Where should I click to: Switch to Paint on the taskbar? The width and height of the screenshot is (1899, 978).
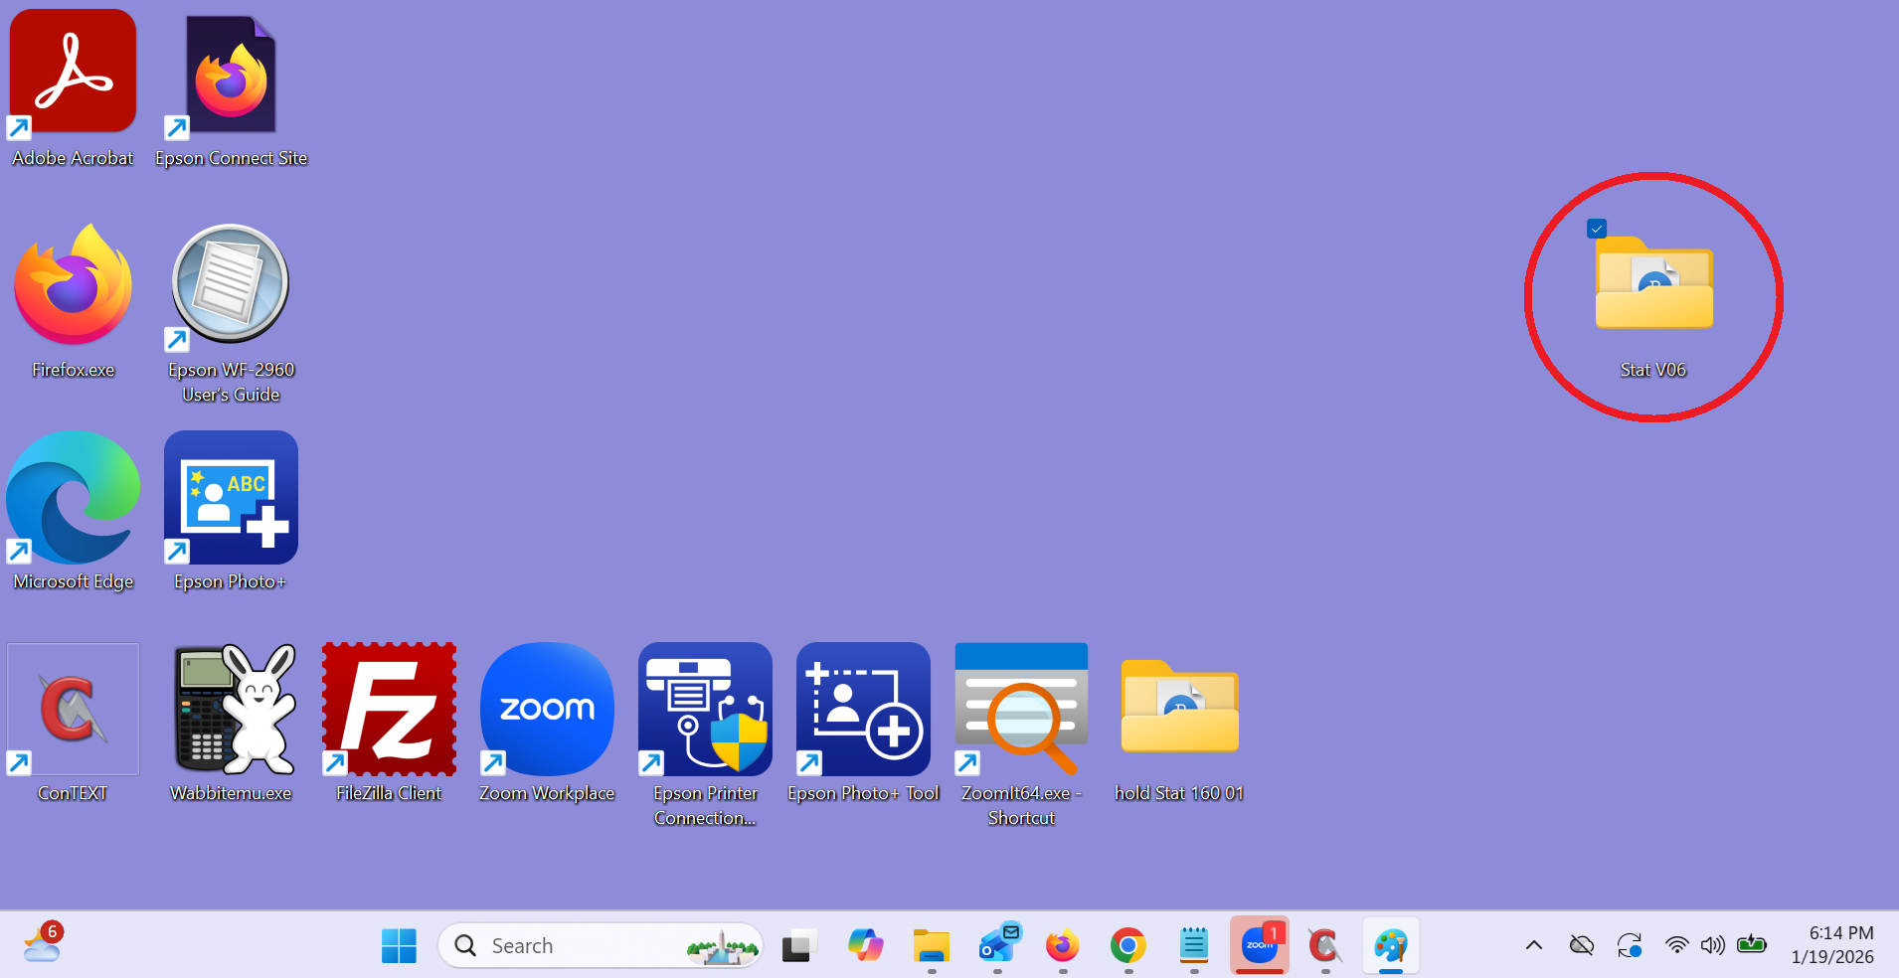pos(1390,945)
